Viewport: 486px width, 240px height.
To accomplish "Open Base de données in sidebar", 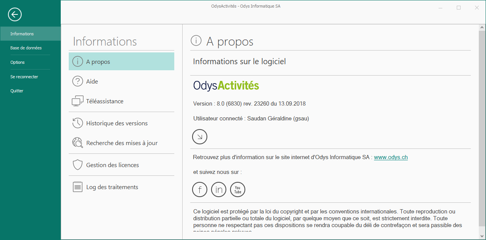I will 30,48.
